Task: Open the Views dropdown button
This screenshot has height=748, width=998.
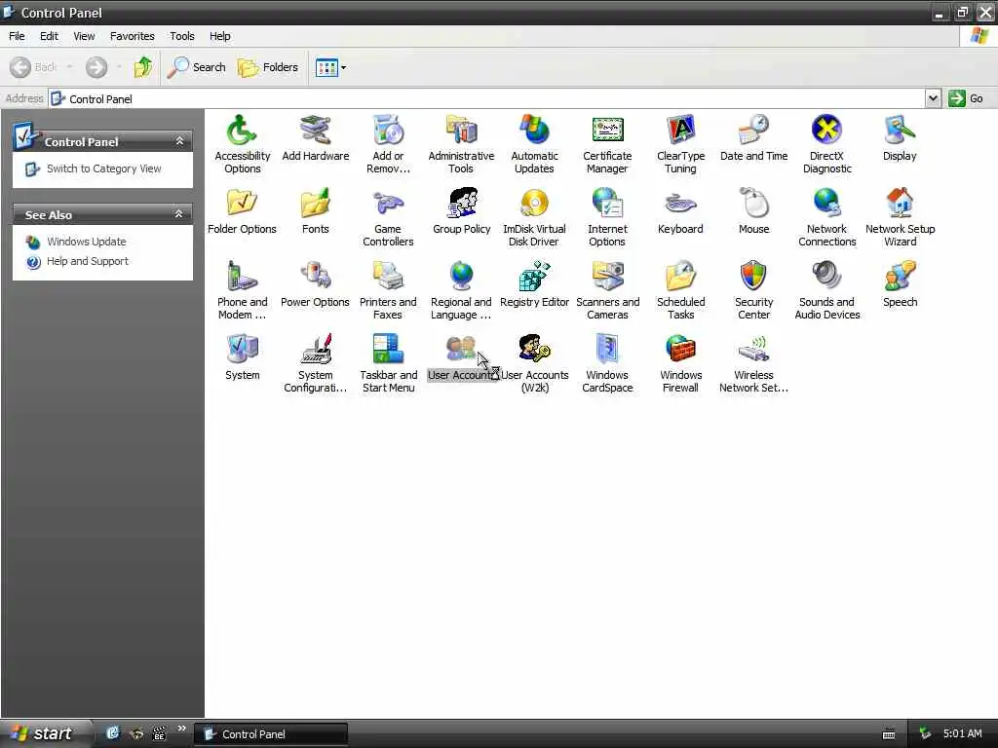Action: coord(331,67)
